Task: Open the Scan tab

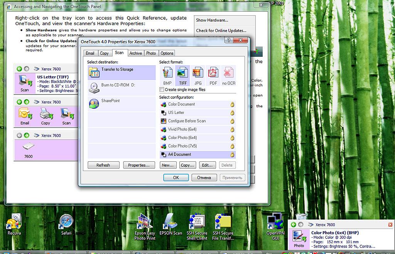Action: pos(119,52)
